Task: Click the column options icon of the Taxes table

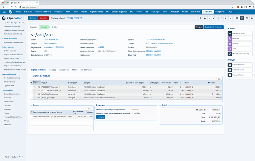Action: pyautogui.click(x=31, y=112)
